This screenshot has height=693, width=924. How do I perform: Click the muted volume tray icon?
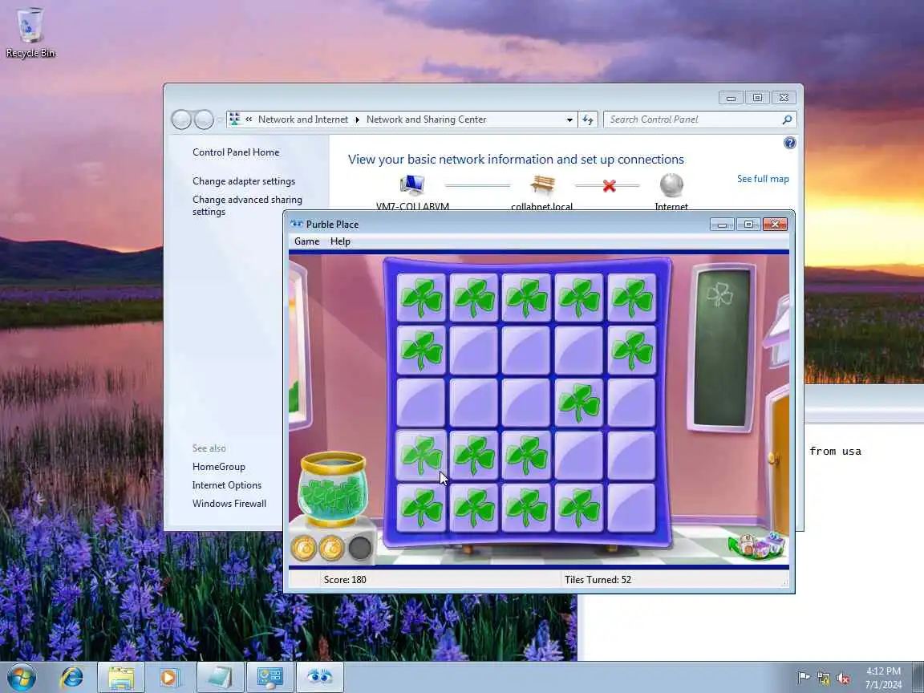pyautogui.click(x=843, y=678)
